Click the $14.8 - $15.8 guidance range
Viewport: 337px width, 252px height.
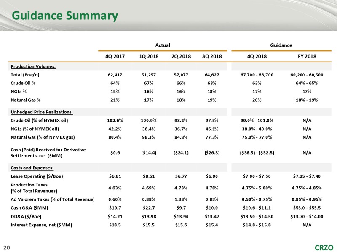coord(257,225)
